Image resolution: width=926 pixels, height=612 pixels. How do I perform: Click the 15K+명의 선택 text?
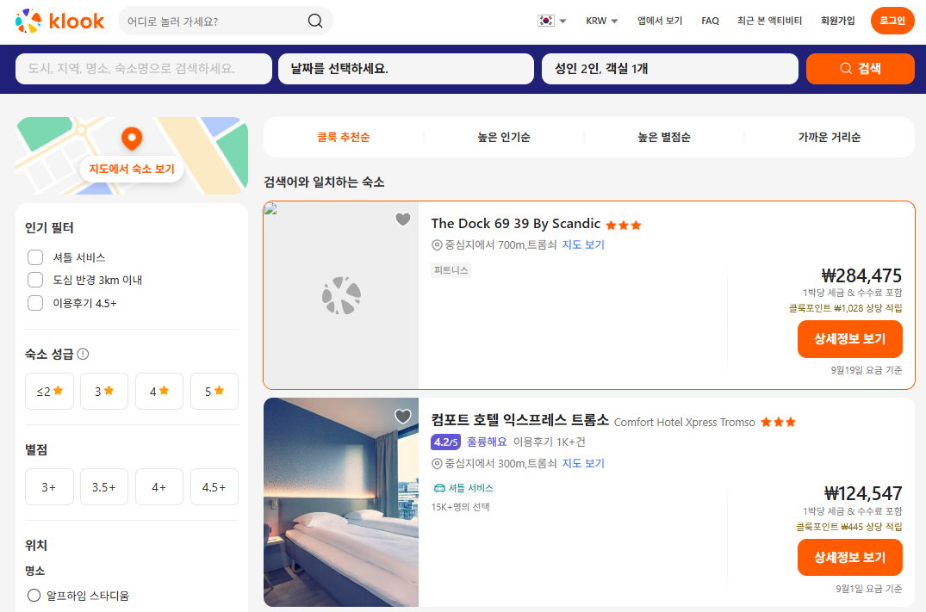(x=461, y=507)
